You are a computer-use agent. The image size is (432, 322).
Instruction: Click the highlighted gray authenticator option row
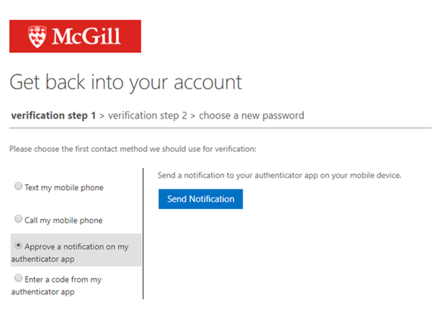pyautogui.click(x=76, y=250)
